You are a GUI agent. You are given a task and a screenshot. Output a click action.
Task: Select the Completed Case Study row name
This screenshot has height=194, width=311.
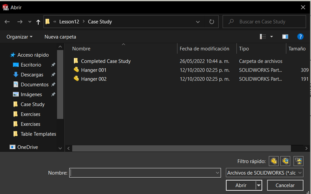point(106,61)
